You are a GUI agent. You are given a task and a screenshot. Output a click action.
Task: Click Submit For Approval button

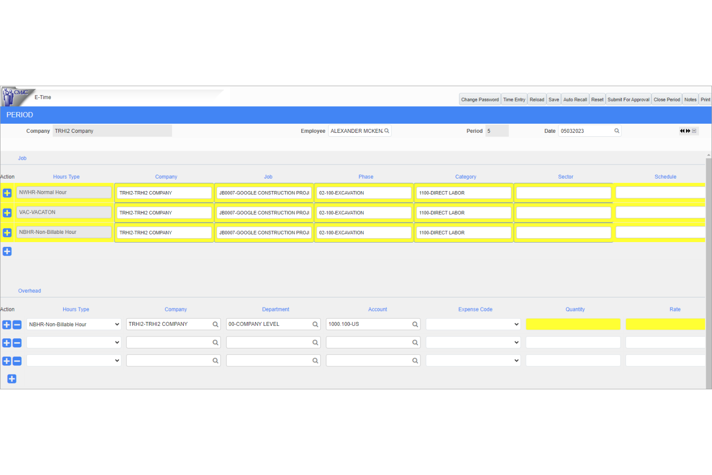tap(628, 100)
